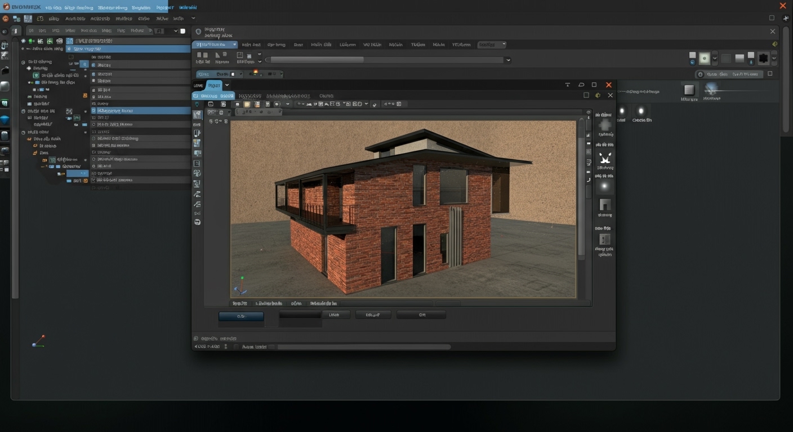
Task: Select the blue diamond icon in the left dock
Action: (5, 119)
